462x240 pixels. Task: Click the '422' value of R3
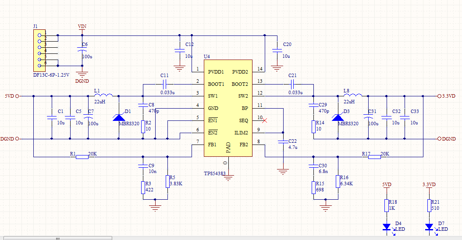pyautogui.click(x=149, y=190)
